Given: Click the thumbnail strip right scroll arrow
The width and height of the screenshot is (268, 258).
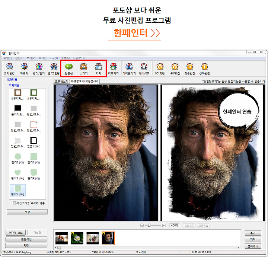Looking at the screenshot, I should 239,248.
